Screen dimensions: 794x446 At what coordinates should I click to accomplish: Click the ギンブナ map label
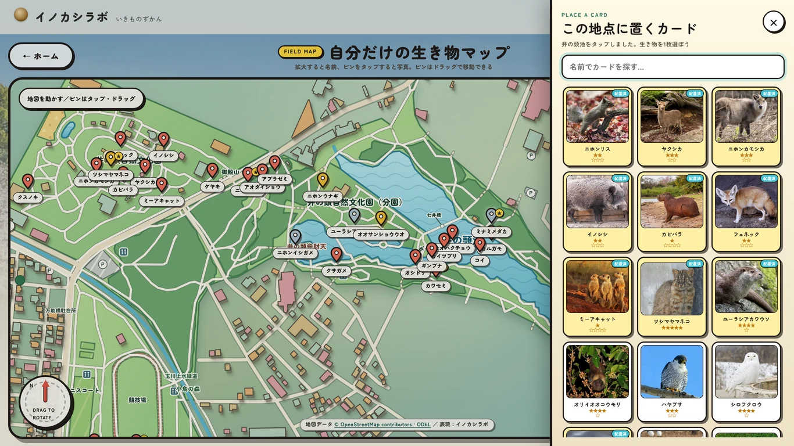point(431,266)
